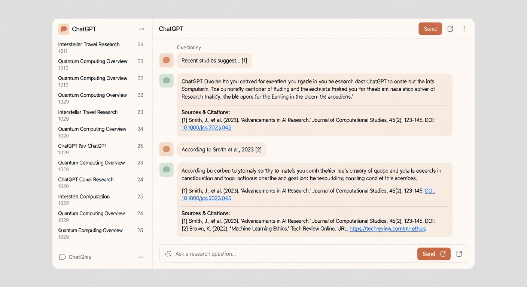527x287 pixels.
Task: Click the attachment icon inside the question input field
Action: [x=168, y=254]
